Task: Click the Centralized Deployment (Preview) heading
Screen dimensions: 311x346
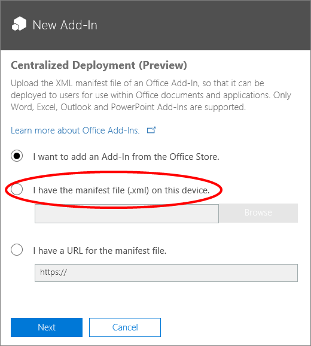Action: coord(99,65)
